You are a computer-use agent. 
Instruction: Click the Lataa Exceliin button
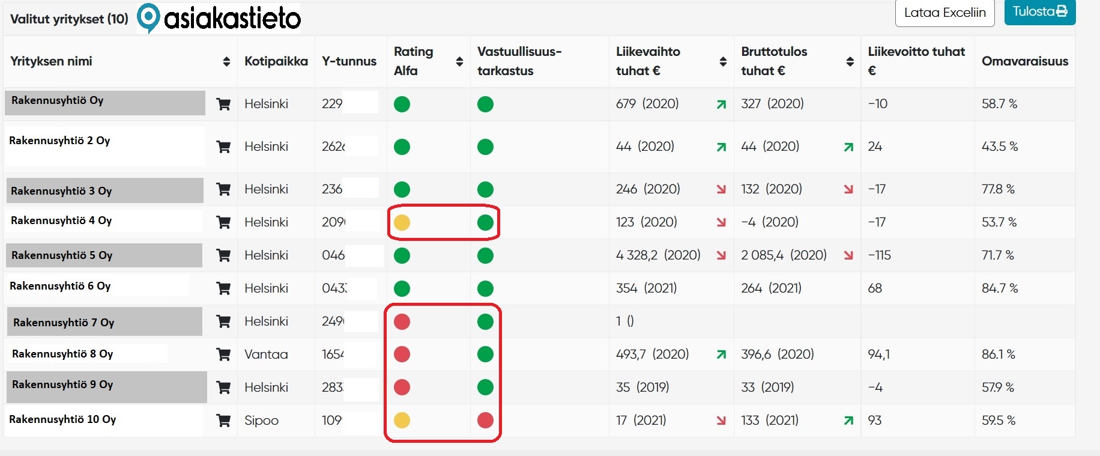(x=944, y=13)
